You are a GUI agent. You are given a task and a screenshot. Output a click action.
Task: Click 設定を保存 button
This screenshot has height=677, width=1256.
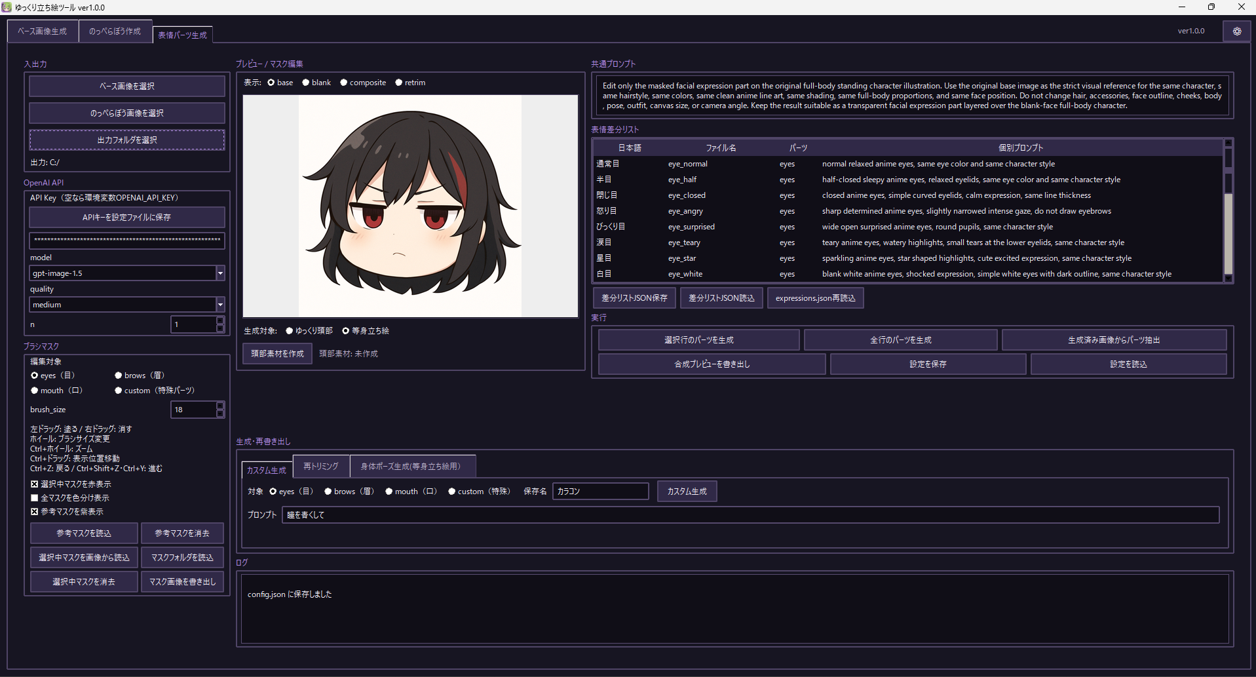click(928, 364)
